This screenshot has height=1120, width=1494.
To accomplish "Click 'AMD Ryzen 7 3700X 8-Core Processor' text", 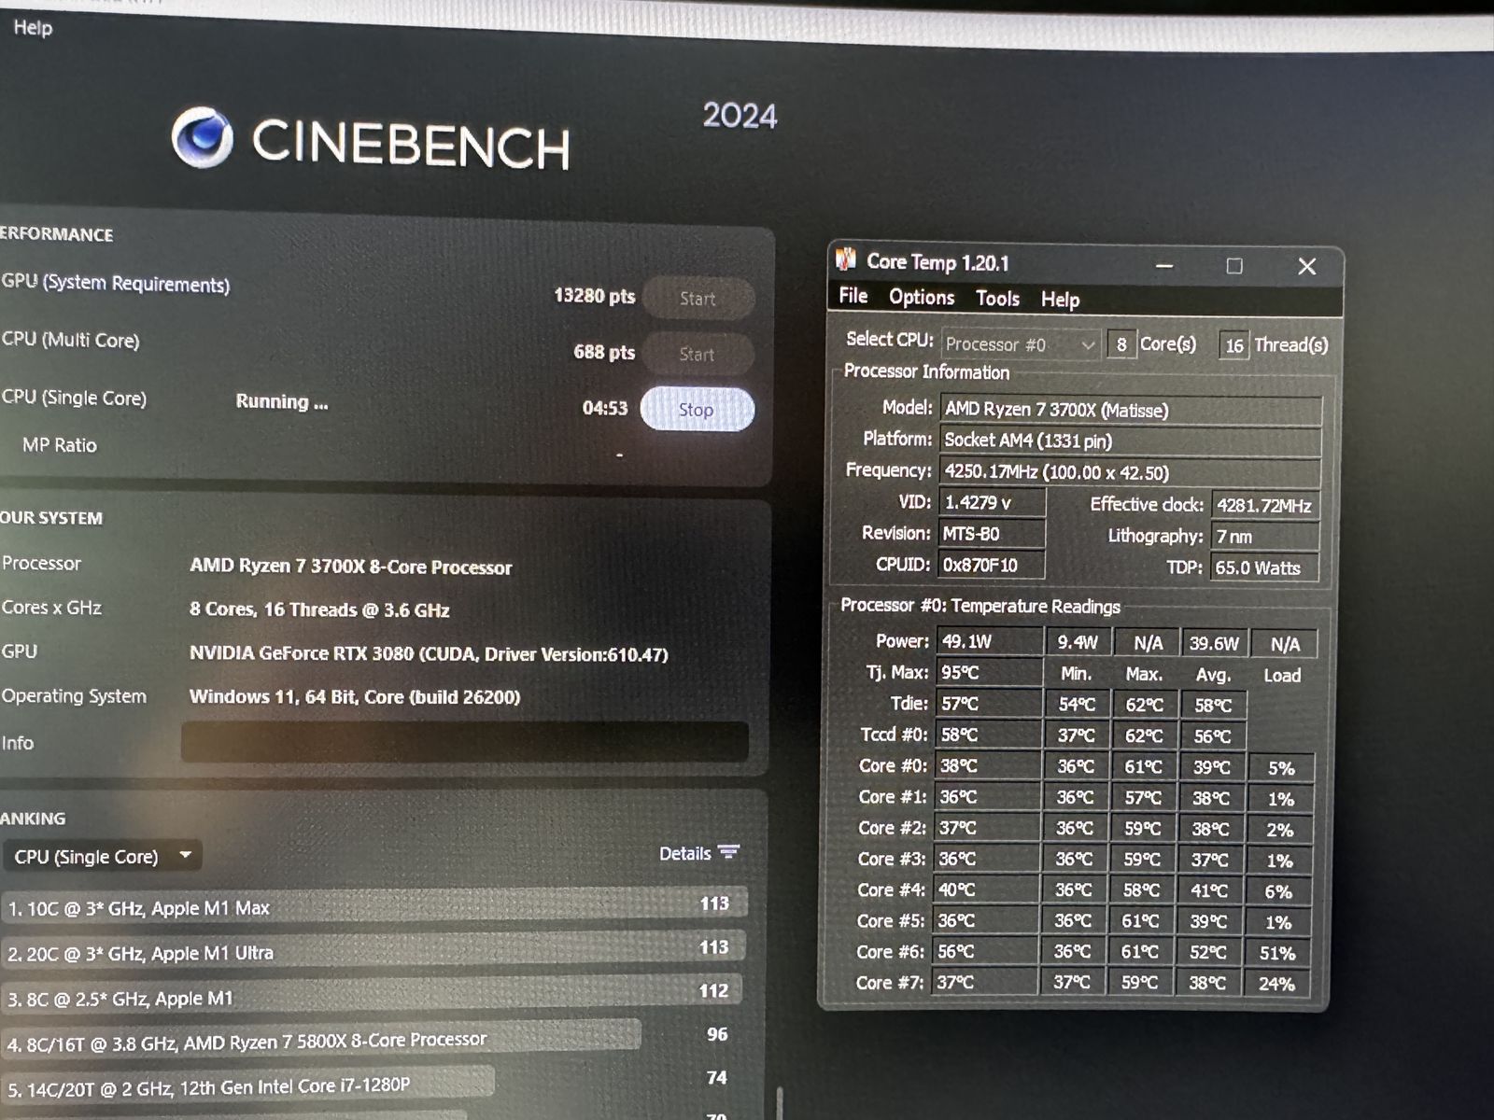I will [351, 566].
